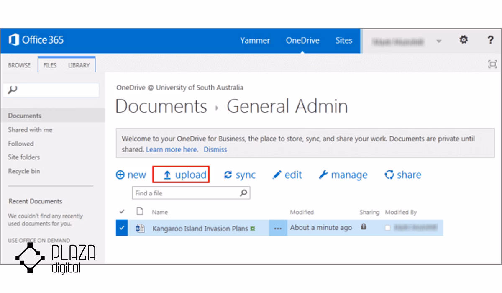Screen dimensions: 502x293
Task: Click the Documents breadcrumb title
Action: (x=161, y=106)
